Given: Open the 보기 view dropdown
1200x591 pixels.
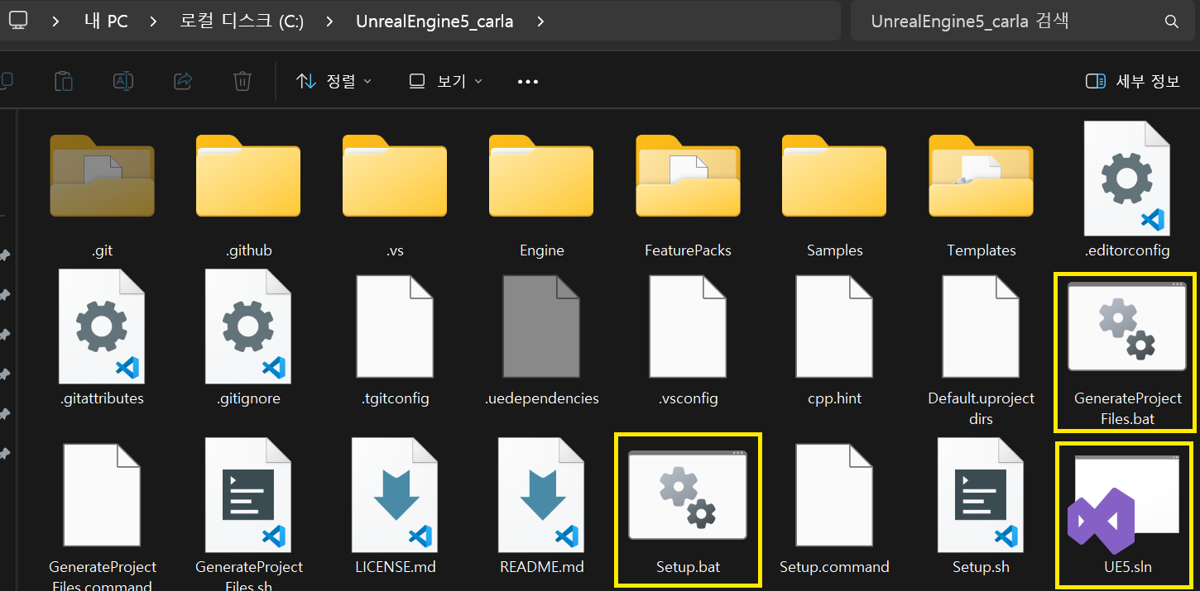Looking at the screenshot, I should pyautogui.click(x=445, y=81).
